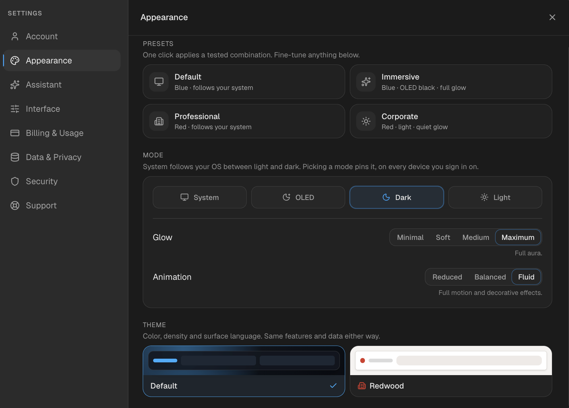569x408 pixels.
Task: Select the OLED mode option
Action: click(298, 197)
